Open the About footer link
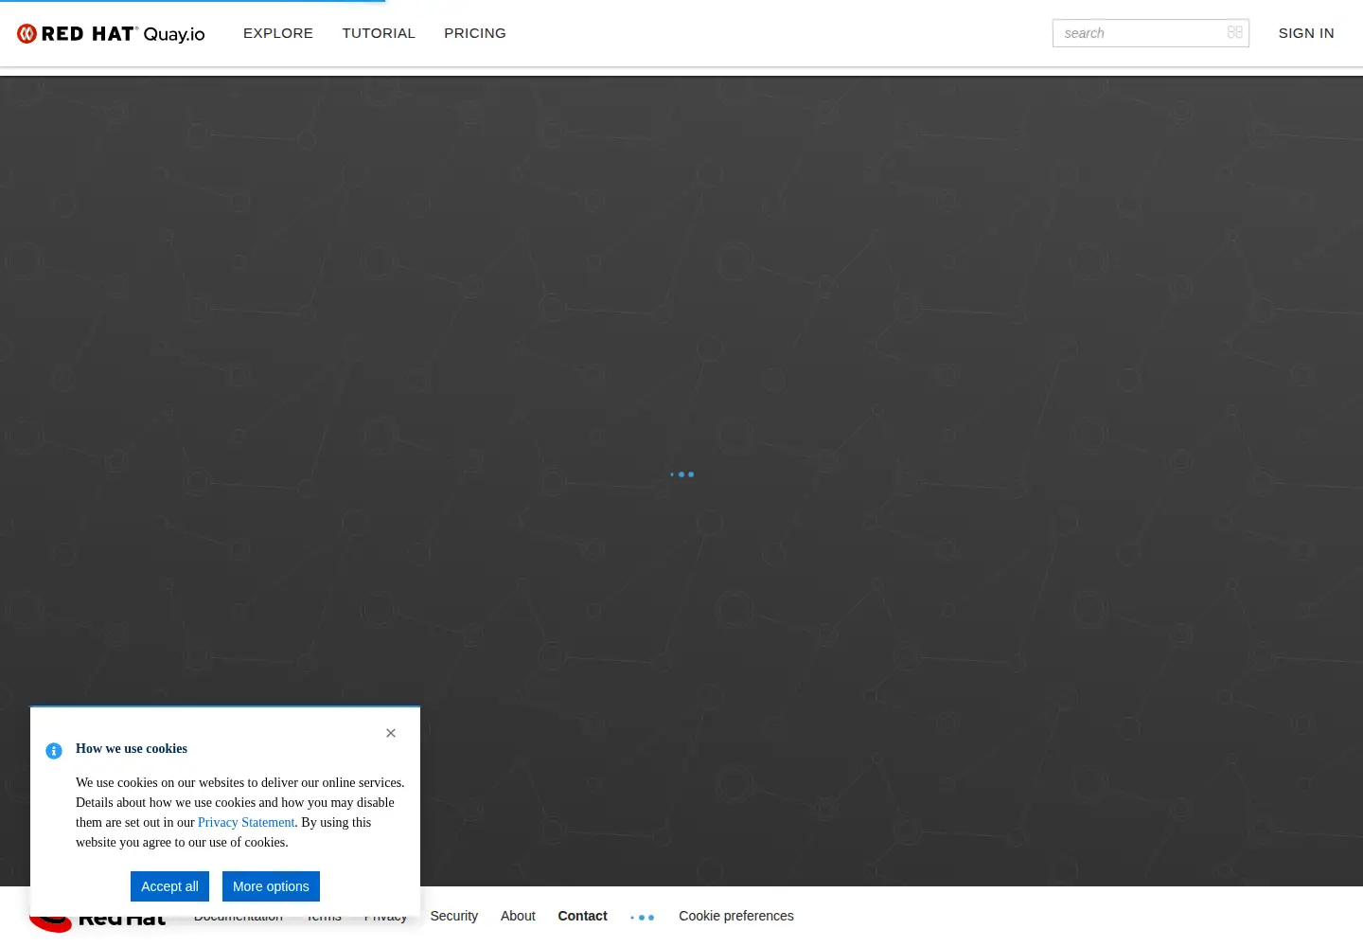The image size is (1363, 947). point(518,916)
